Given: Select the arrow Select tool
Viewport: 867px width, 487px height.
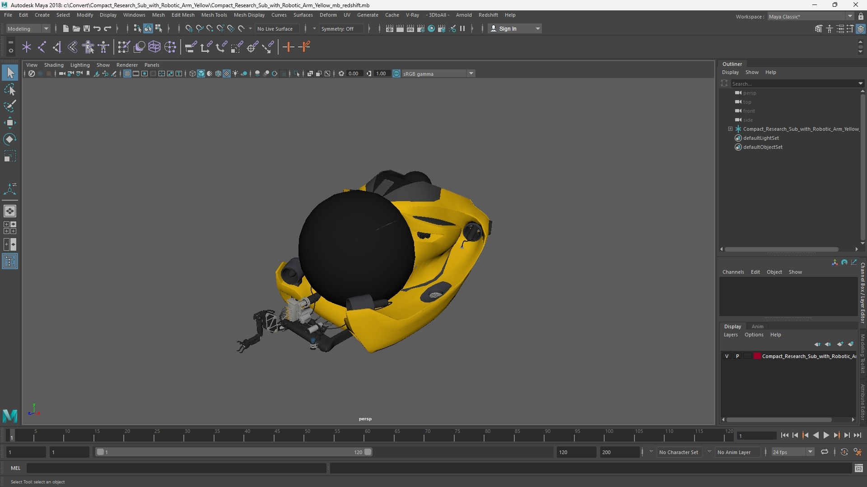Looking at the screenshot, I should click(10, 73).
